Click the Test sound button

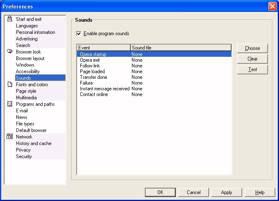252,69
